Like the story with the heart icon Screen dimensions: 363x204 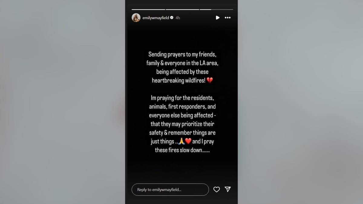[217, 190]
